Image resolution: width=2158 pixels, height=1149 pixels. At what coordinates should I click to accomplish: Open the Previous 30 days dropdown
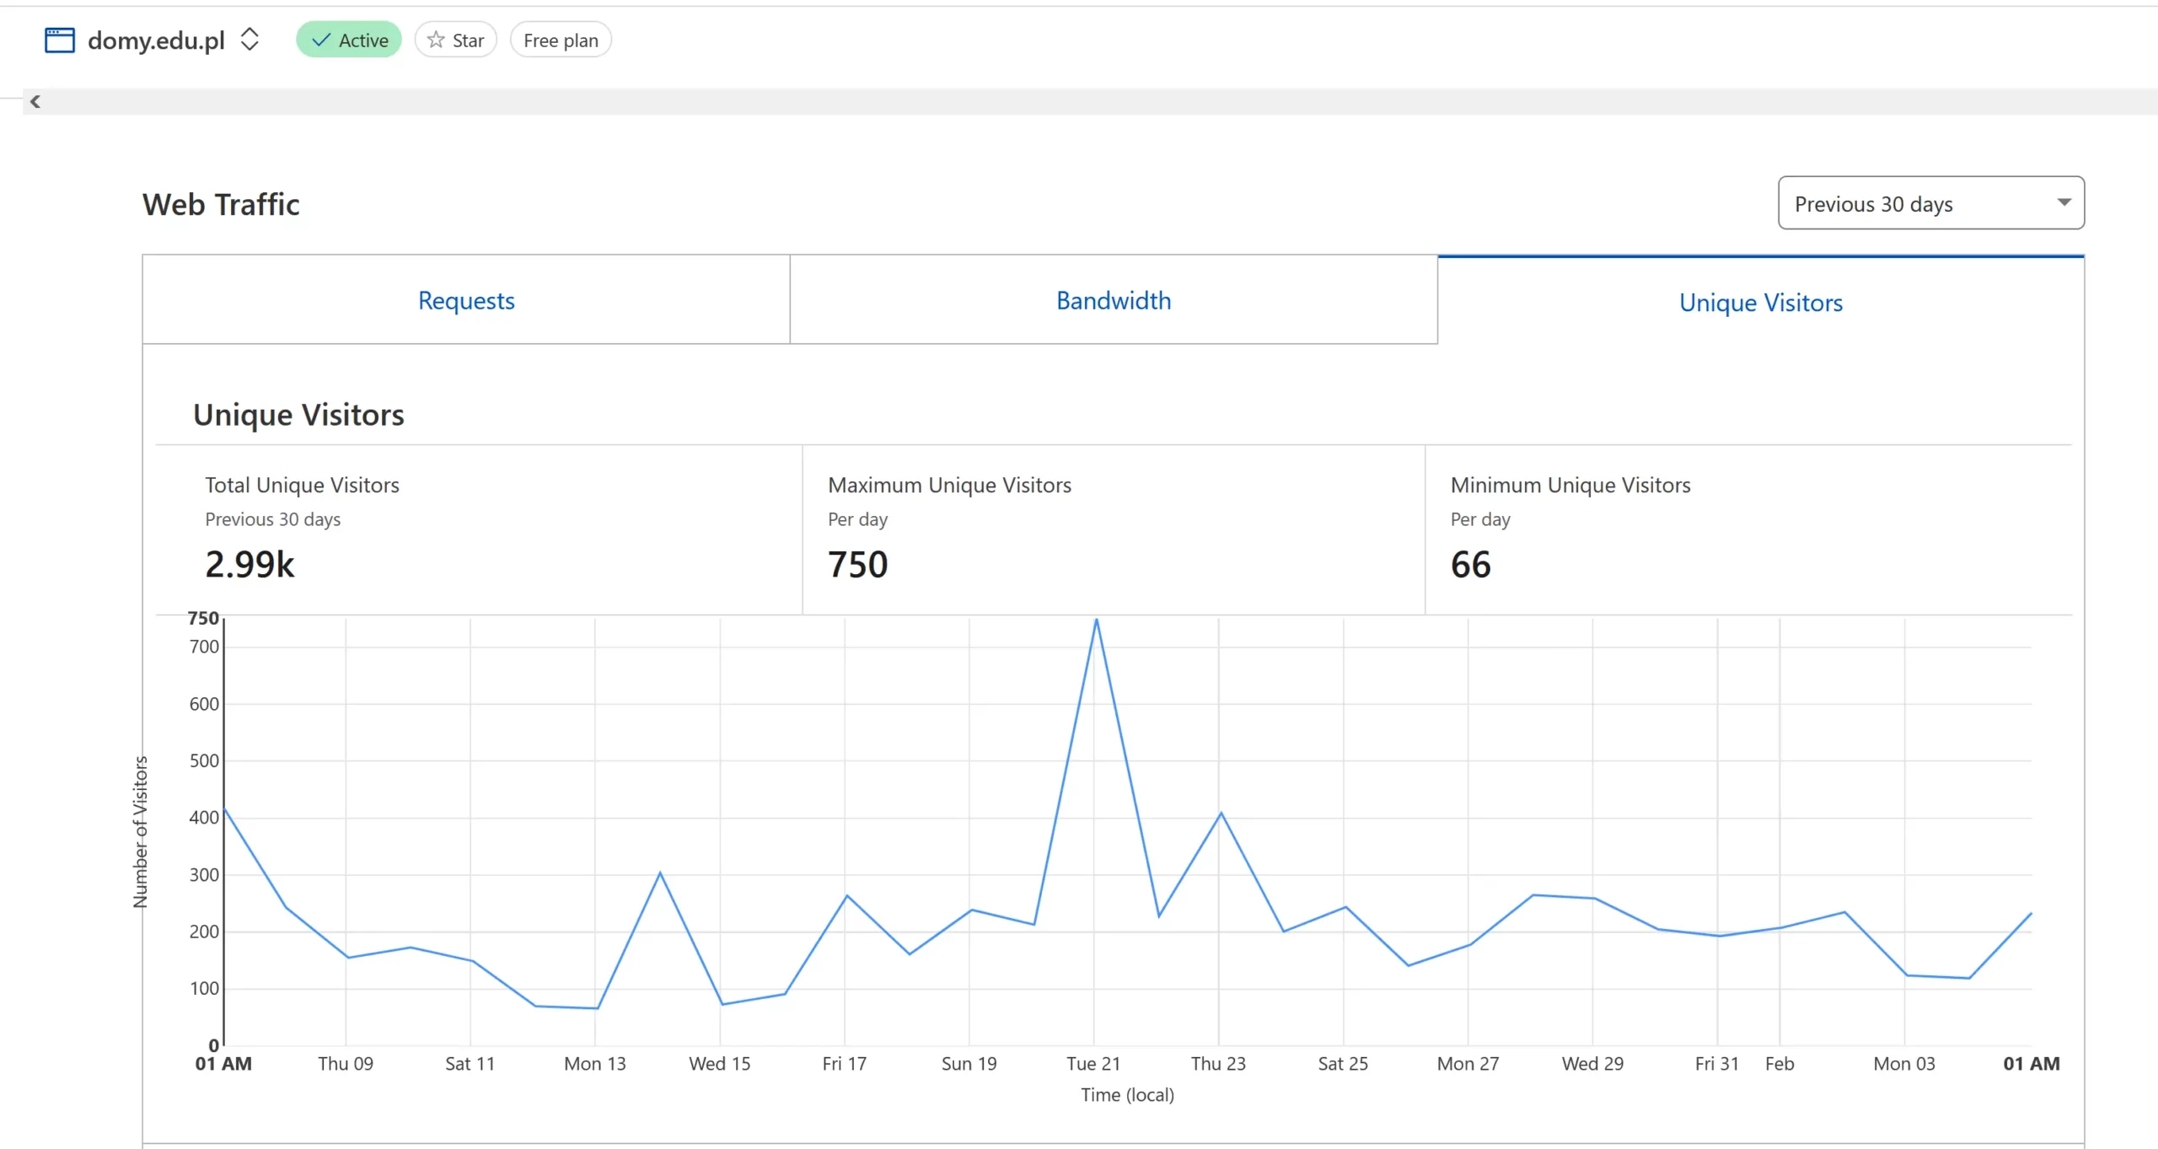tap(1930, 203)
